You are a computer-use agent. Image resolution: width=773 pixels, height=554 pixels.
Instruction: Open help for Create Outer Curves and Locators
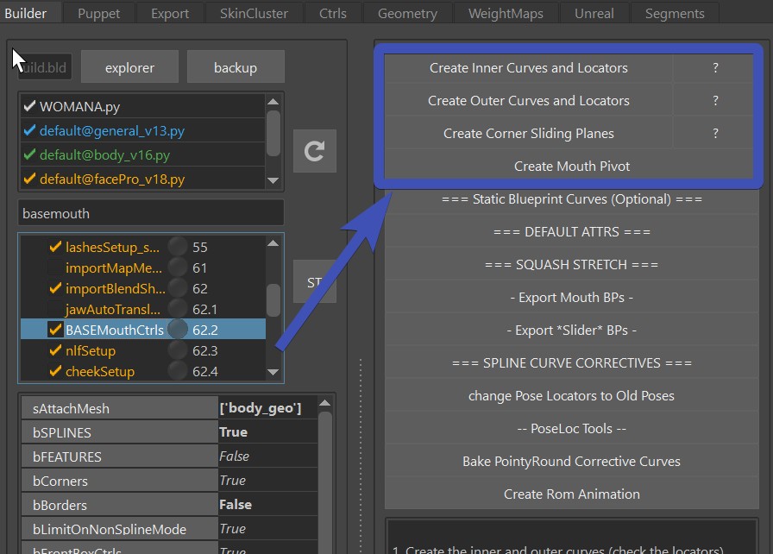tap(715, 101)
